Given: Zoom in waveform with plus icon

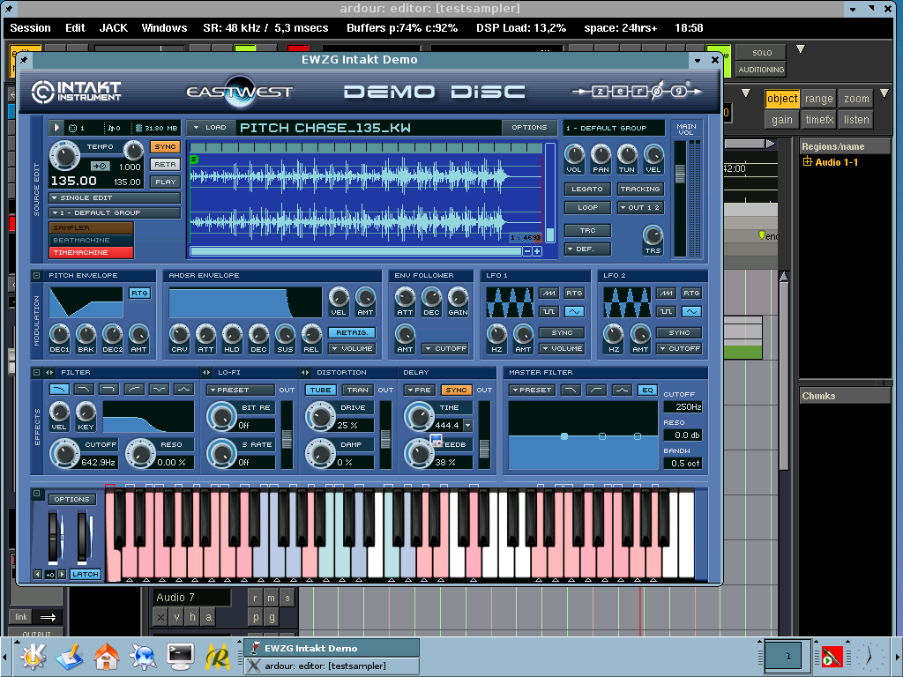Looking at the screenshot, I should (537, 251).
